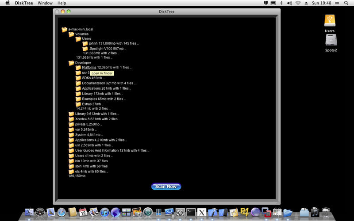Click the Extras 27mb folder icon

pyautogui.click(x=78, y=104)
